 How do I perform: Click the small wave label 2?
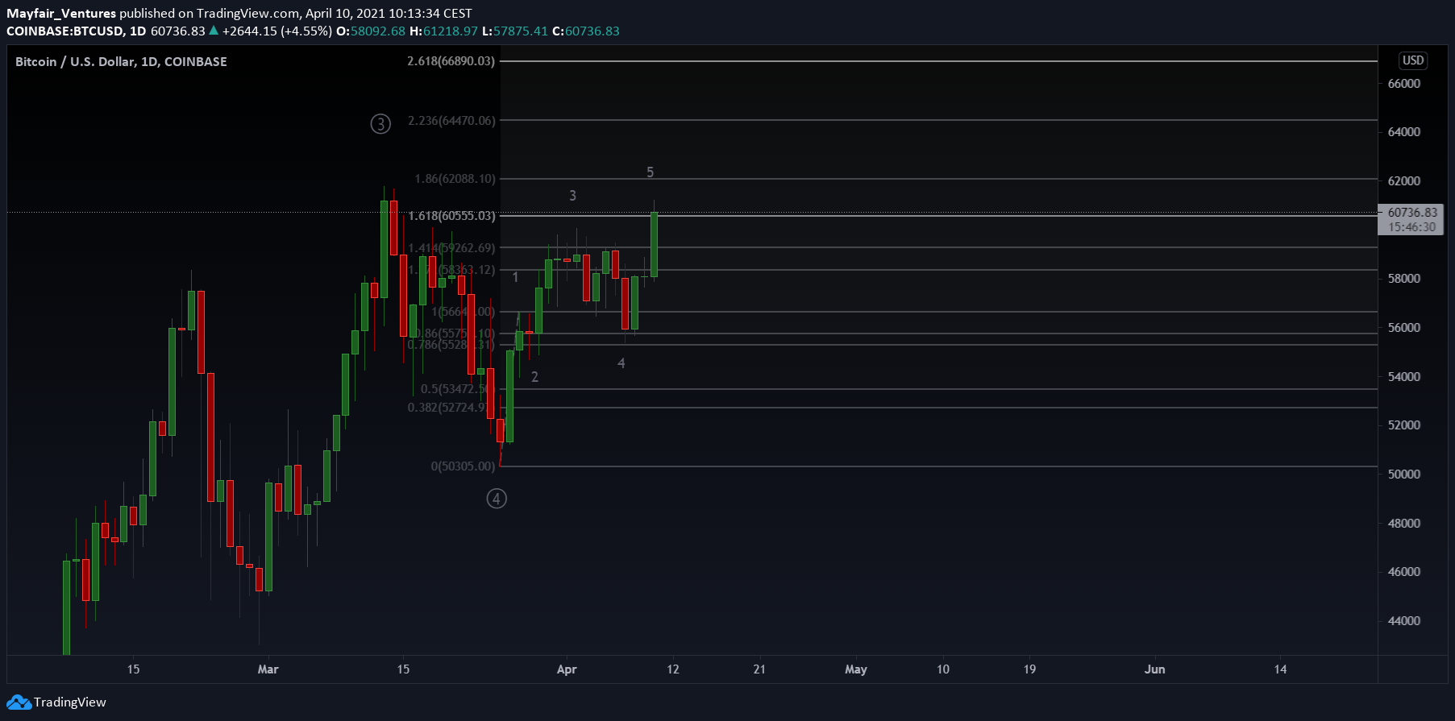coord(534,377)
